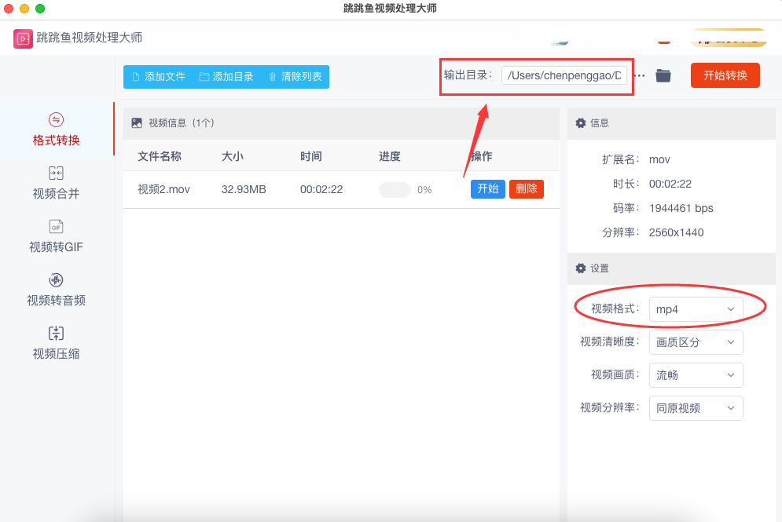Open the video to audio icon
782x522 pixels.
tap(56, 280)
